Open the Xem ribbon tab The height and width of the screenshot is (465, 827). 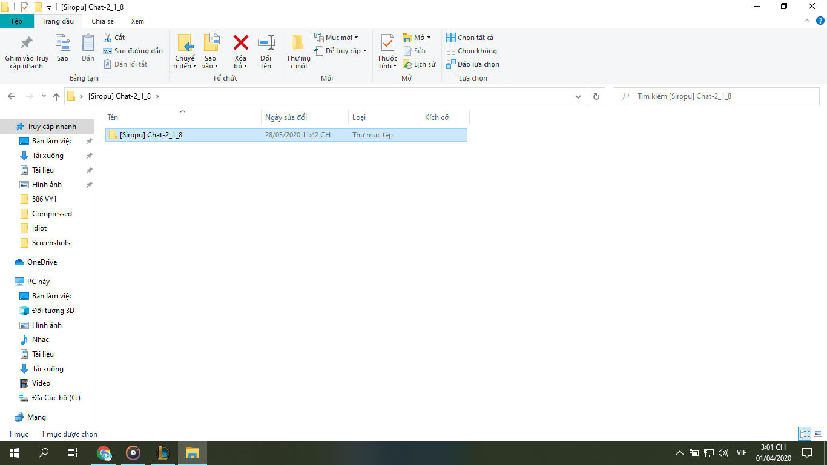click(x=137, y=21)
